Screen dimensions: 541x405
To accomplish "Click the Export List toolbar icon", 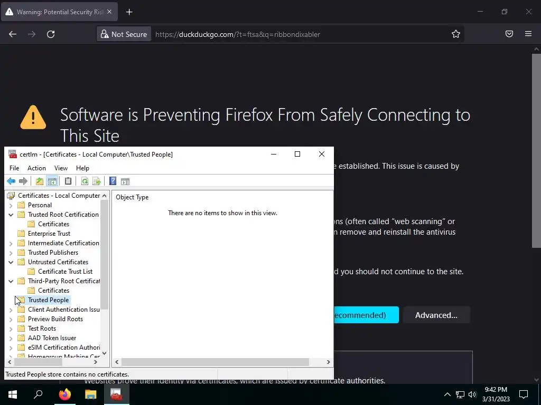I will 97,181.
